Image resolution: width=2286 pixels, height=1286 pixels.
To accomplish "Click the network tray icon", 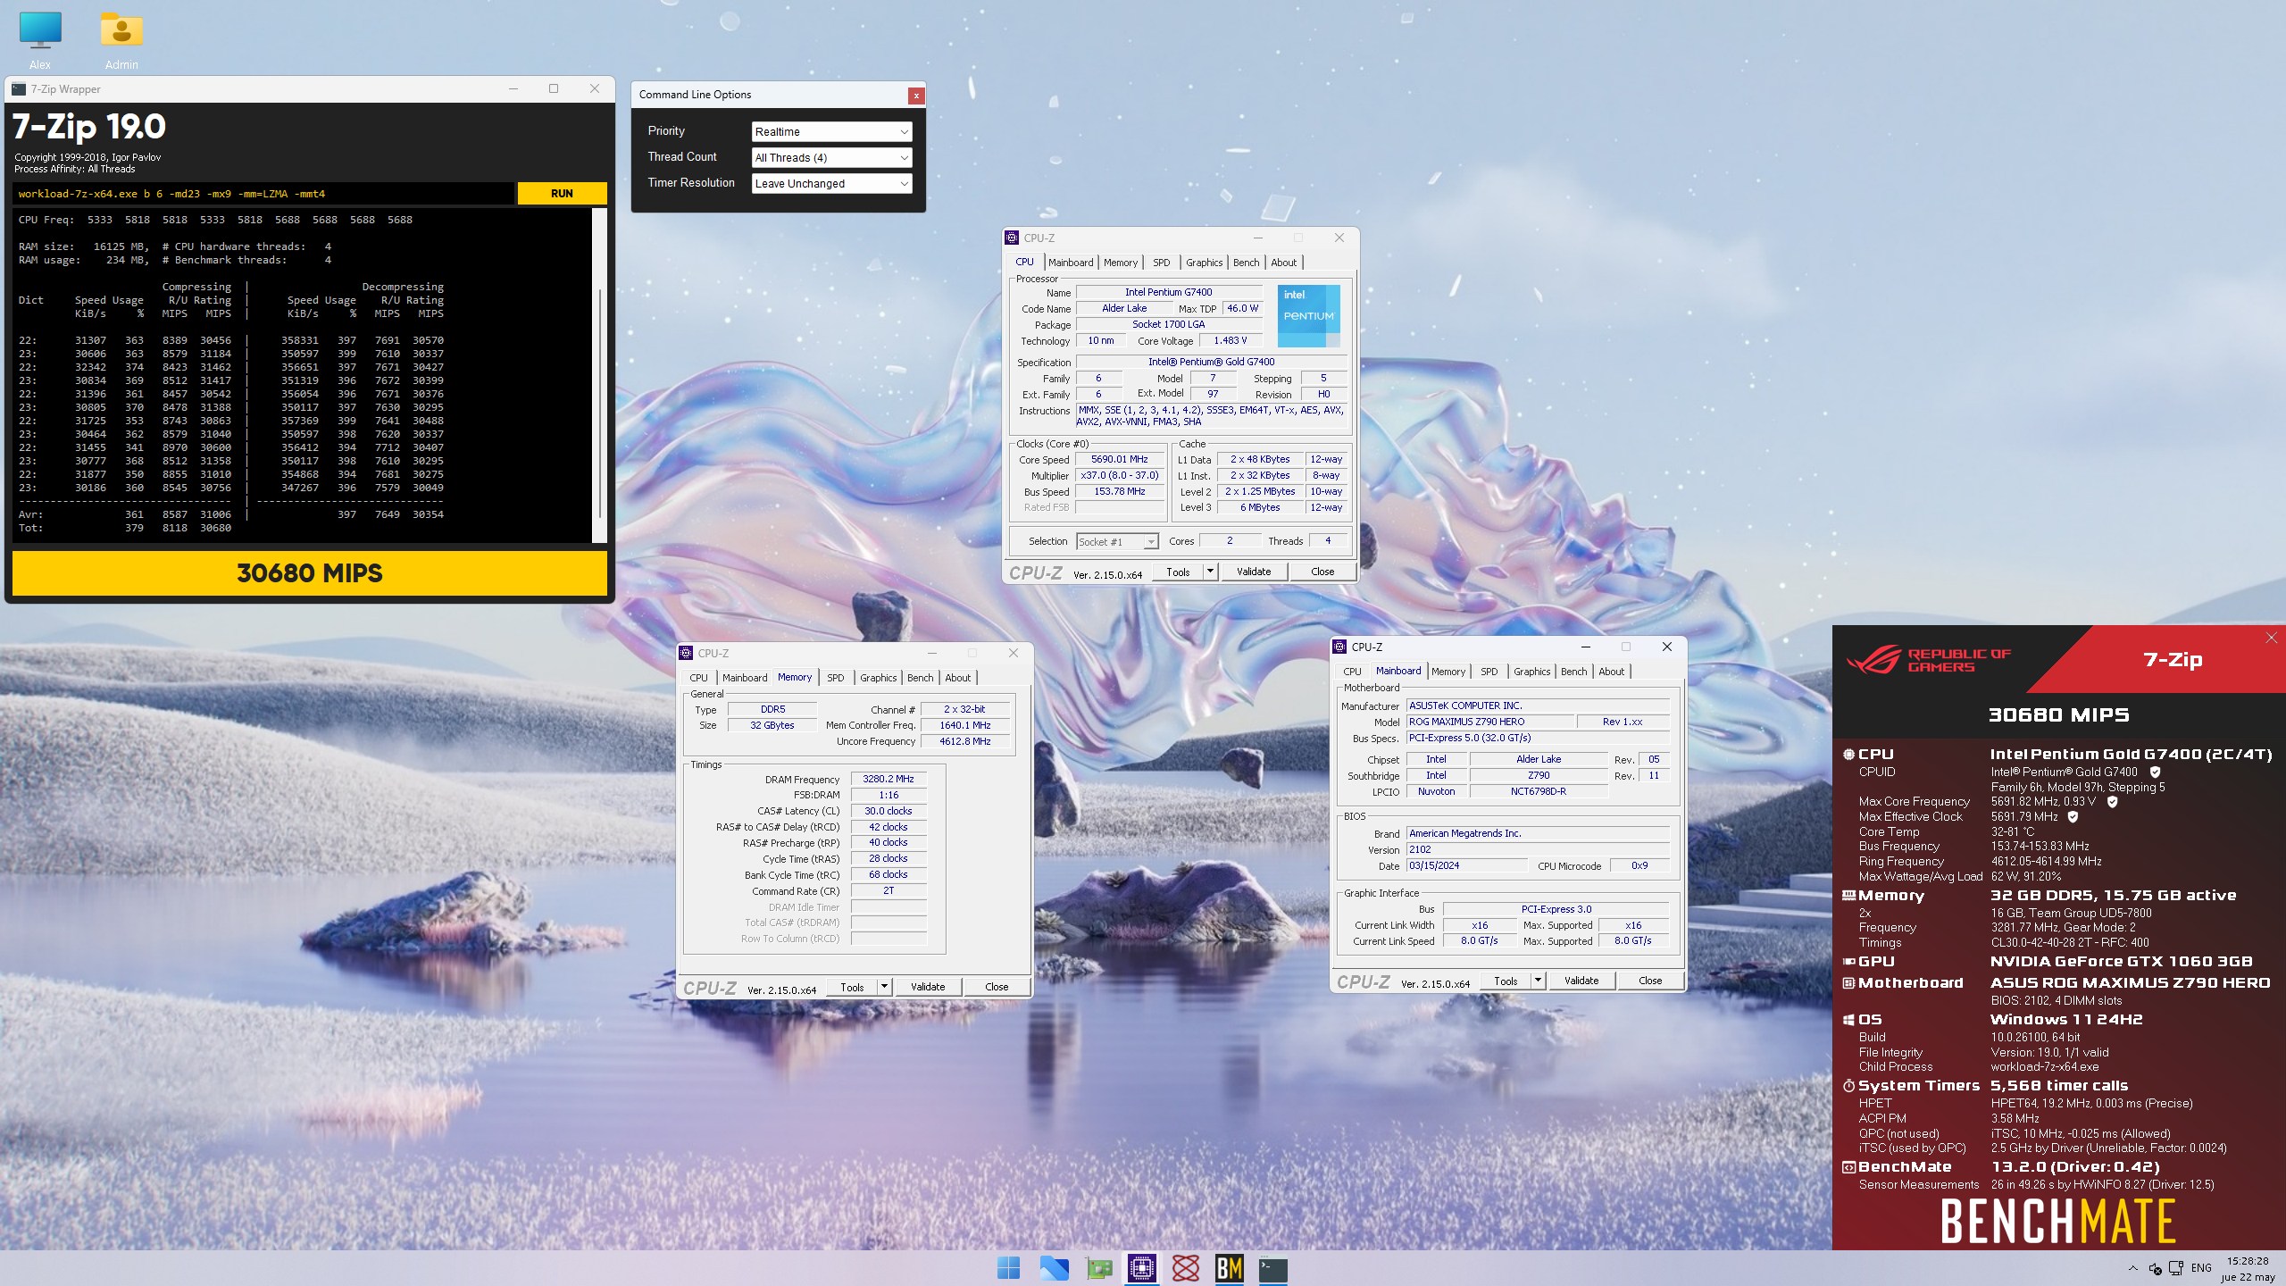I will (x=2176, y=1268).
